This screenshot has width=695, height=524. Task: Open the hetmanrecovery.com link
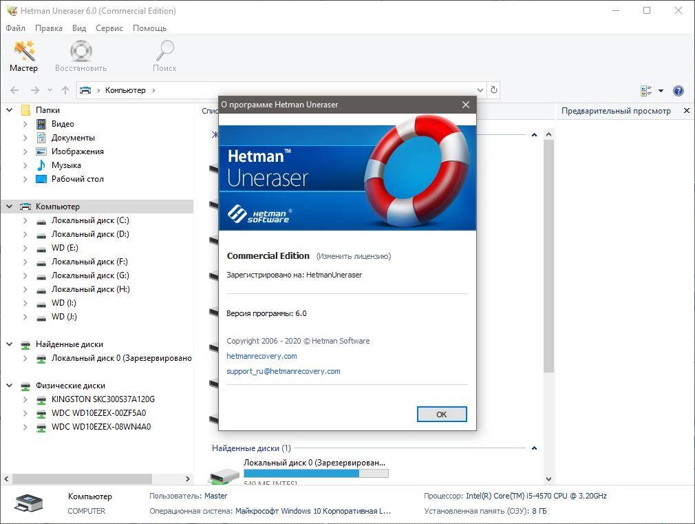click(261, 356)
